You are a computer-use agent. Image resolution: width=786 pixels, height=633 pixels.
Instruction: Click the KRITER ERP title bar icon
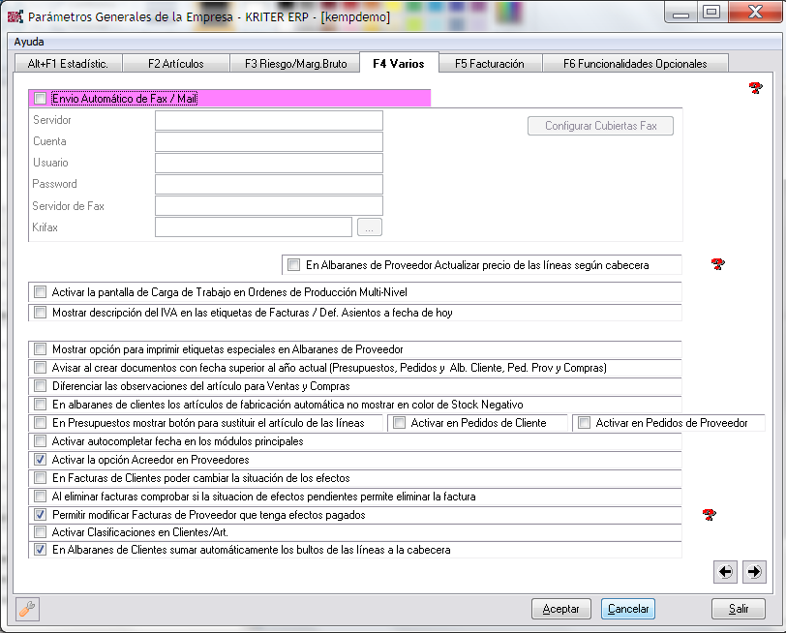(x=15, y=15)
